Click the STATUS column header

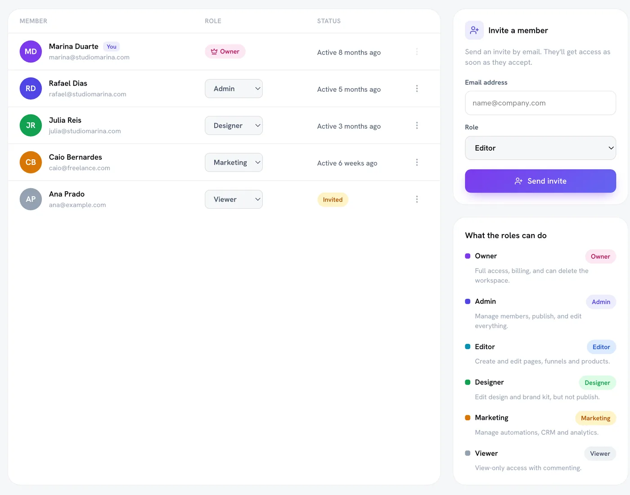pos(329,21)
